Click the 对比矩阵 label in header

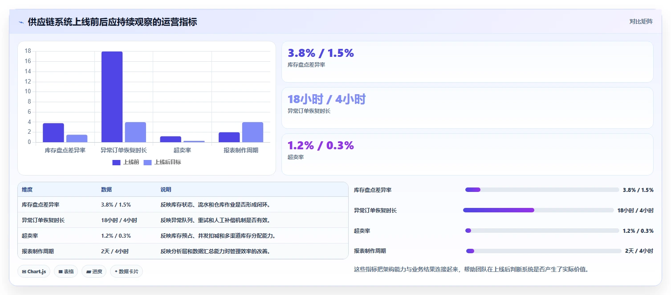(641, 21)
